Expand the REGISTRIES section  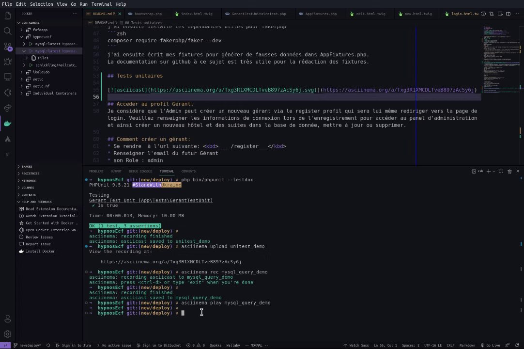tap(19, 174)
